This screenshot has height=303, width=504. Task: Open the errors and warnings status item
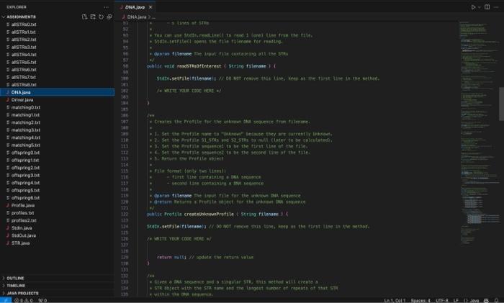pyautogui.click(x=24, y=300)
